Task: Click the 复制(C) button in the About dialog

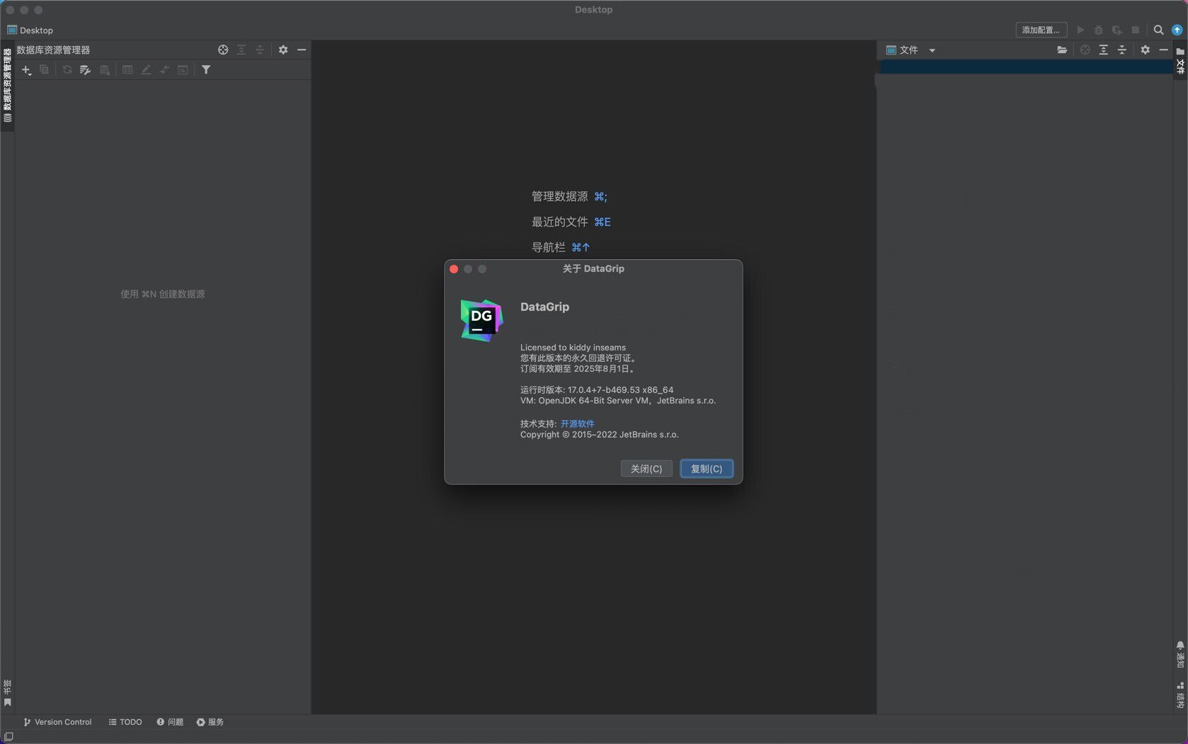Action: pyautogui.click(x=707, y=469)
